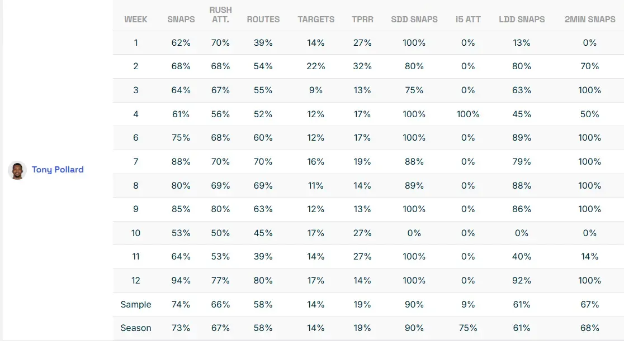This screenshot has height=341, width=624.
Task: Sort by 2MIN SNAPS column header
Action: (x=590, y=19)
